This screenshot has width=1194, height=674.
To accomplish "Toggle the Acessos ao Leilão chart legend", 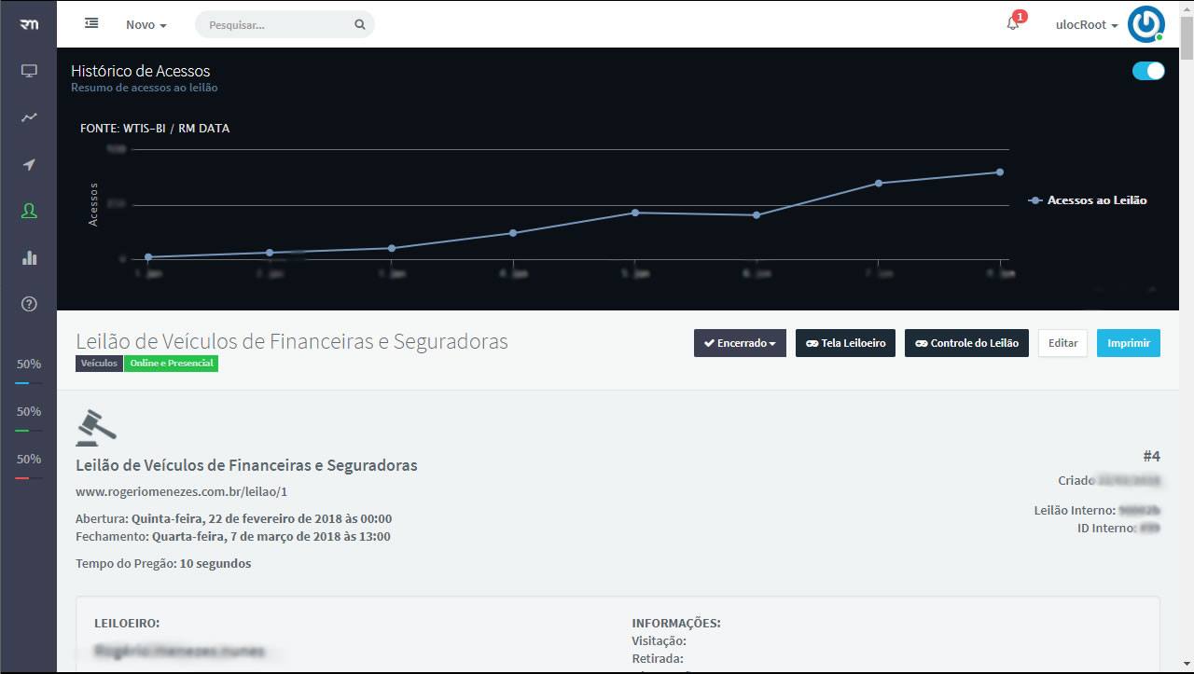I will click(1088, 200).
